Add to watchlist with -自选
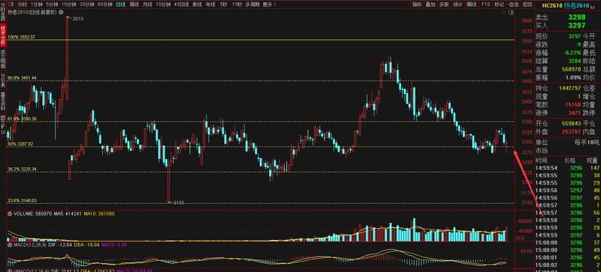The width and height of the screenshot is (601, 272). [x=513, y=5]
